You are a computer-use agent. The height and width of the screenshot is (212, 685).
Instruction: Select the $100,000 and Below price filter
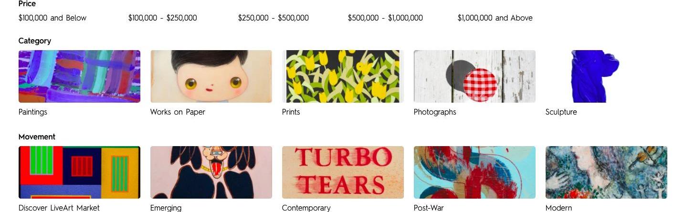(53, 18)
